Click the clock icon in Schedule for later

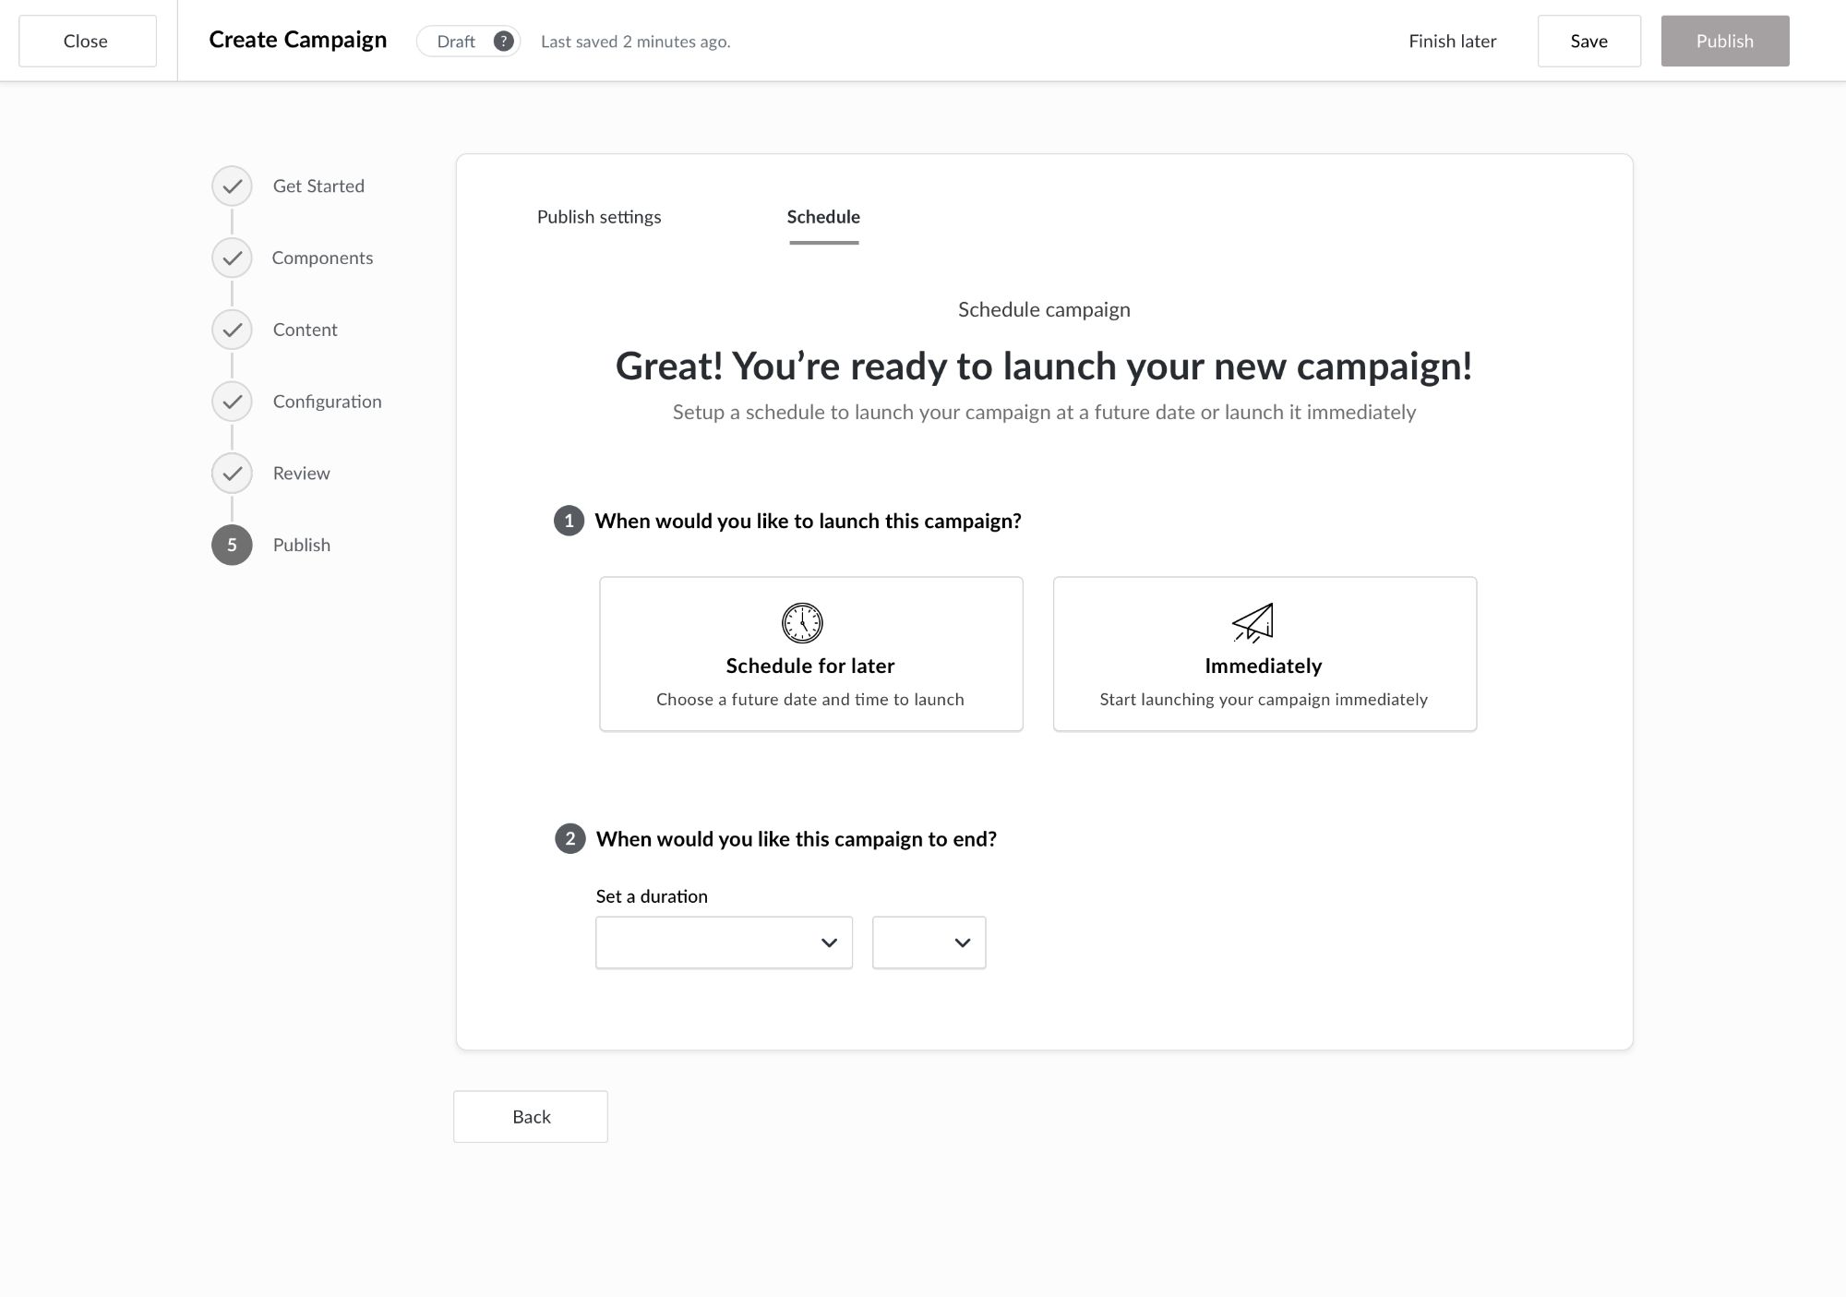click(802, 623)
